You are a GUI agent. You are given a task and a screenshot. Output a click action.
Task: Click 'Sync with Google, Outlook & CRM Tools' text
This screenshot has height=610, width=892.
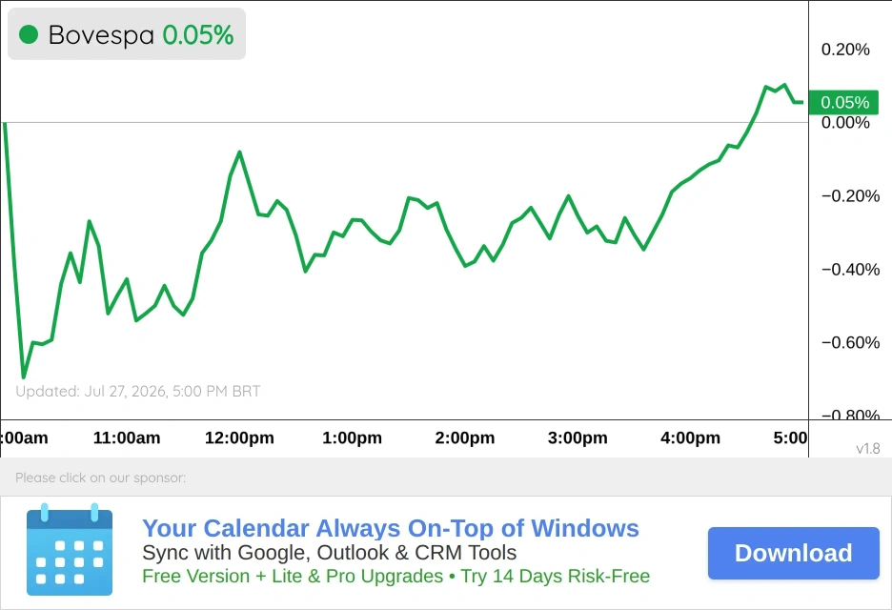click(x=330, y=553)
